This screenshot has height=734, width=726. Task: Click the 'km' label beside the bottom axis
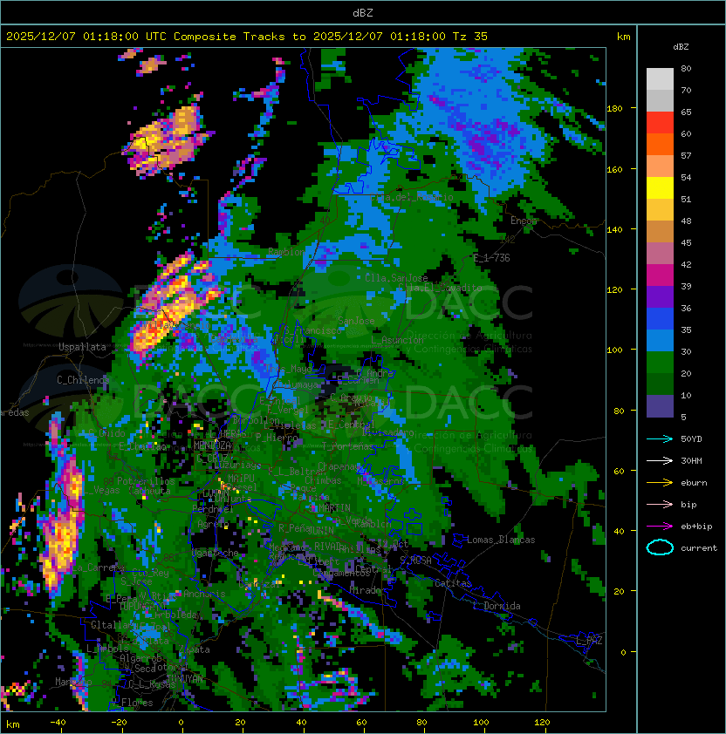pyautogui.click(x=13, y=724)
